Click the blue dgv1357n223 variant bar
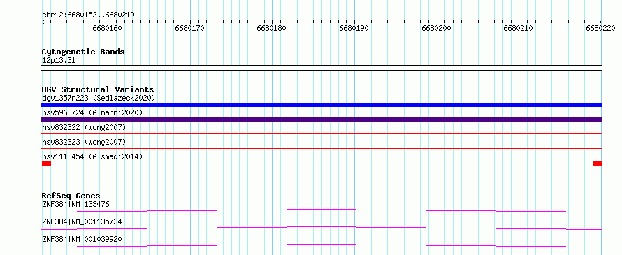This screenshot has width=622, height=255. 321,105
